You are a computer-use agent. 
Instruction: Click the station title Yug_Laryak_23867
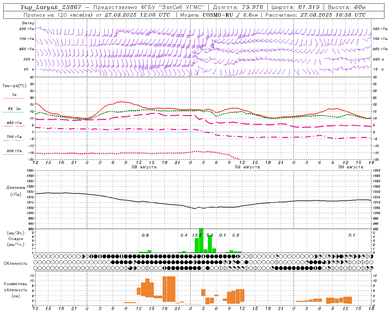pos(51,7)
